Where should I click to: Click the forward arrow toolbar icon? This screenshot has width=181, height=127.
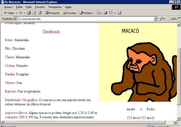(21, 13)
